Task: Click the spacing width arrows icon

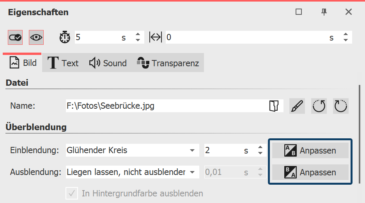Action: click(155, 37)
